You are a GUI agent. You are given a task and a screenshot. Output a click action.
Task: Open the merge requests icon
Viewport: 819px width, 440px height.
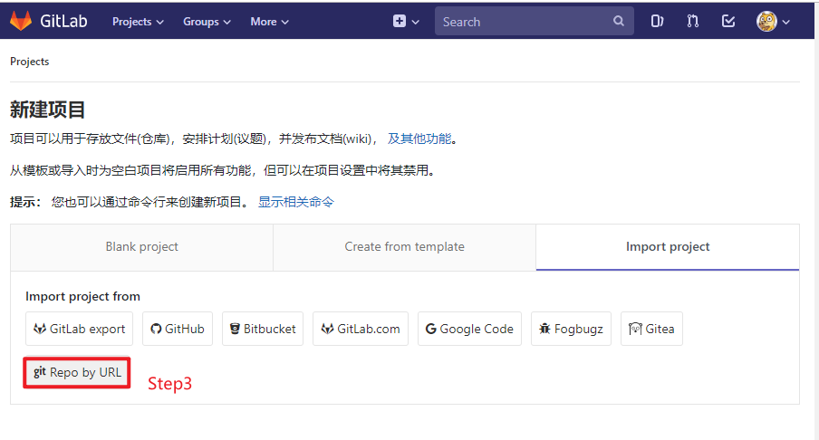(x=692, y=21)
